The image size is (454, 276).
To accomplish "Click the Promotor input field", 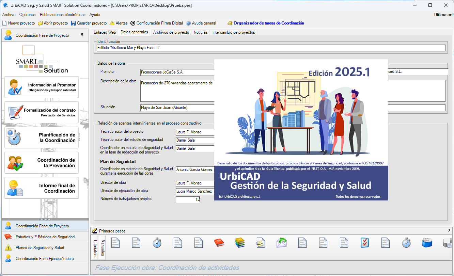I will click(x=177, y=72).
